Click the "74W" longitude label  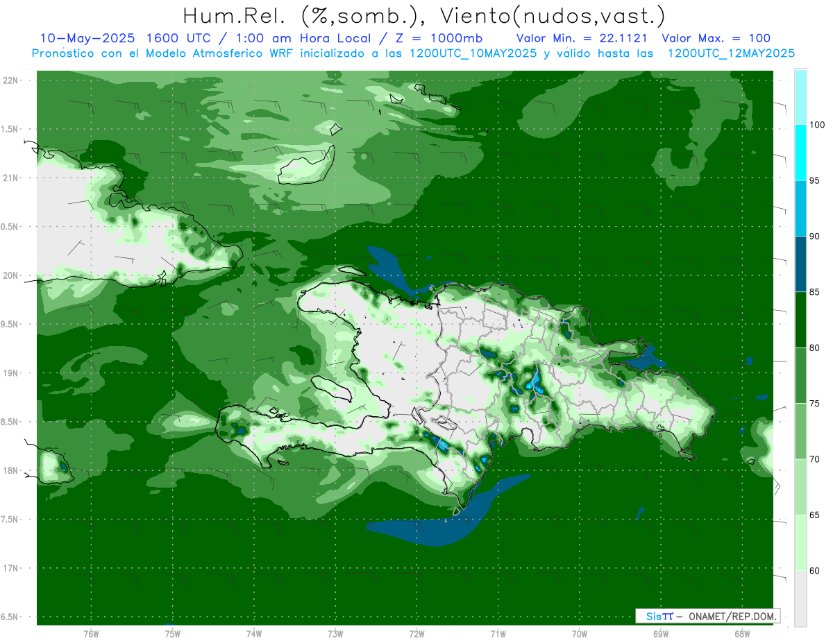pyautogui.click(x=253, y=633)
